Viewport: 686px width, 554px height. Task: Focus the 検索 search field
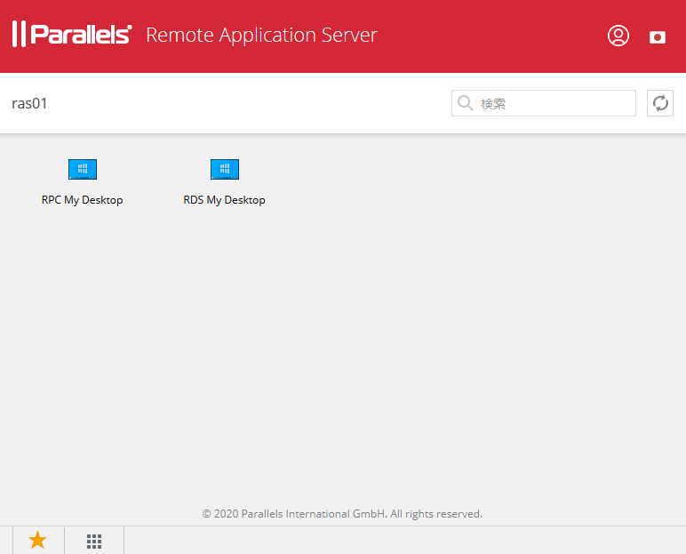click(x=543, y=103)
